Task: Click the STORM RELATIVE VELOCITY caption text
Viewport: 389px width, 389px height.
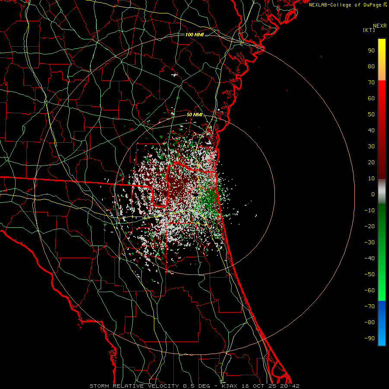Action: pos(134,386)
